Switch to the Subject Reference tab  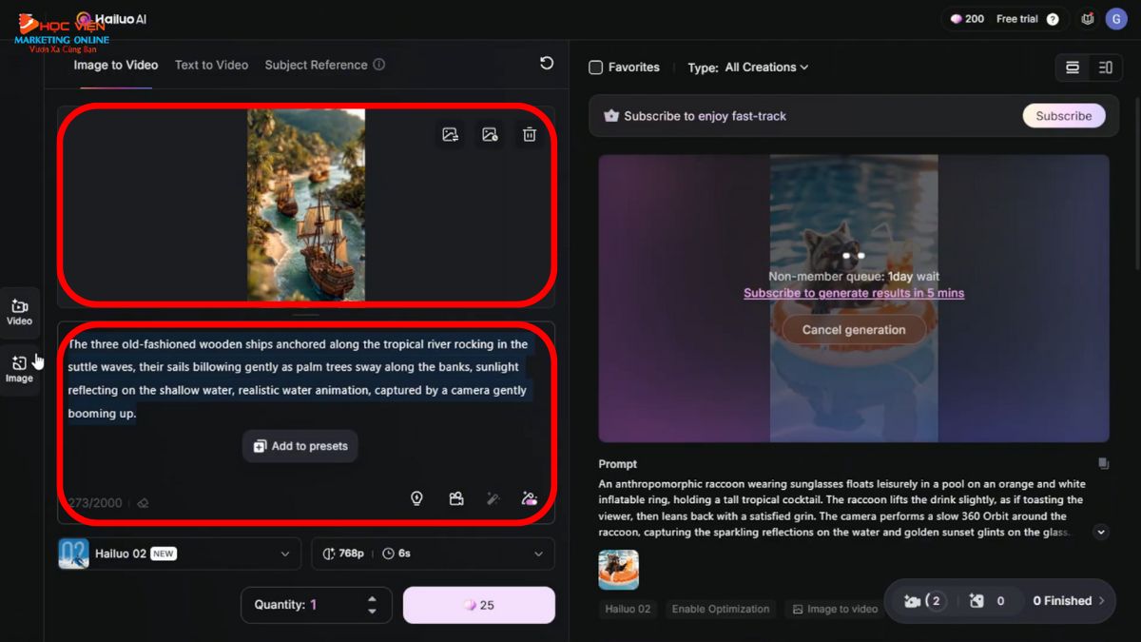[316, 65]
